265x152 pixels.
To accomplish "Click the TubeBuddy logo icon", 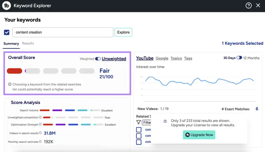I will [6, 6].
